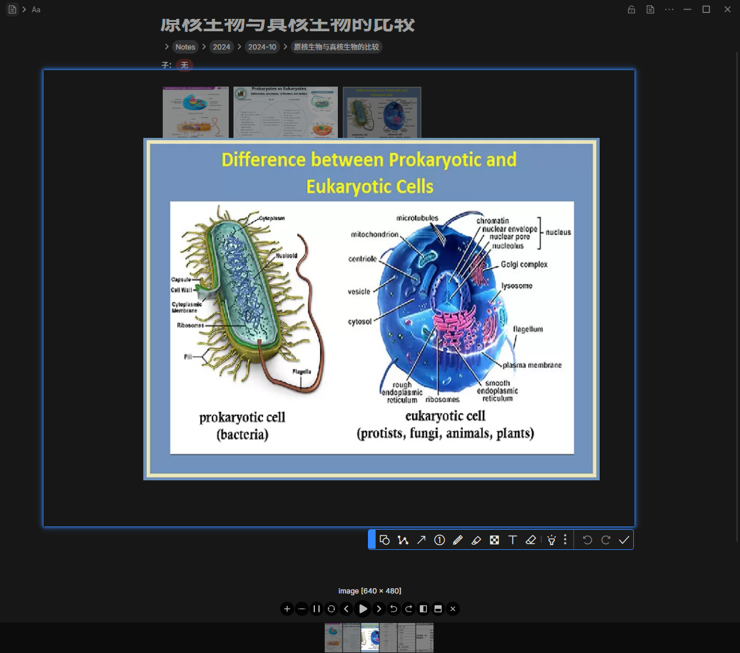Zoom in with the plus button
Screen dimensions: 740x653
tap(287, 609)
